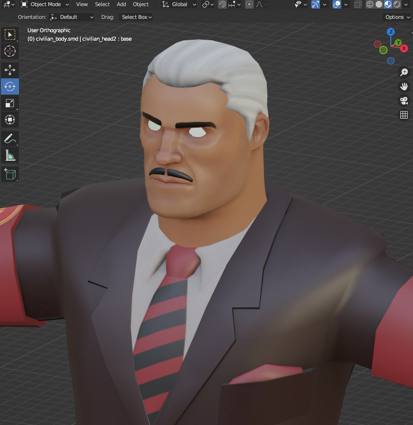The image size is (413, 425).
Task: Select the Select Box tool in toolbar
Action: click(9, 35)
